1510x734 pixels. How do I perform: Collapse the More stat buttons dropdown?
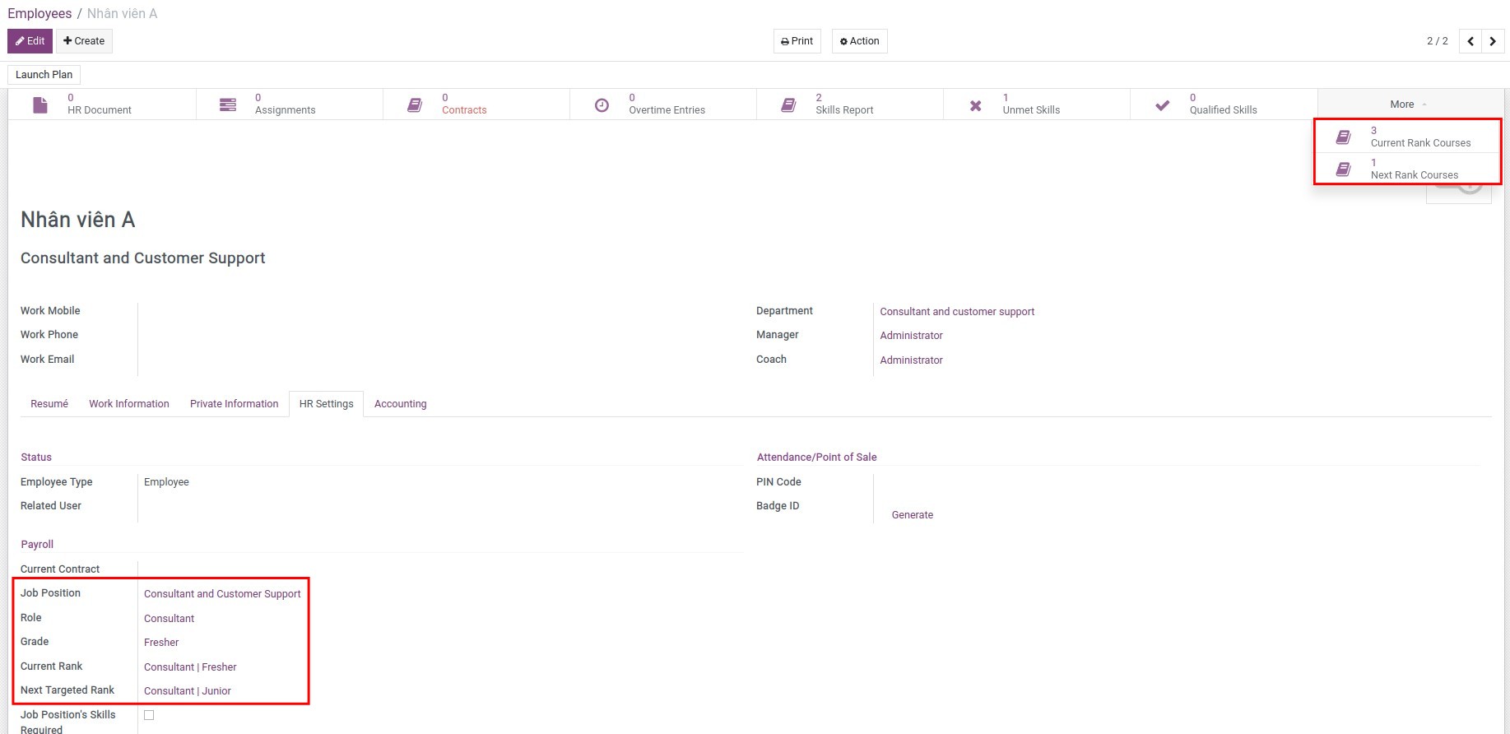(x=1407, y=105)
